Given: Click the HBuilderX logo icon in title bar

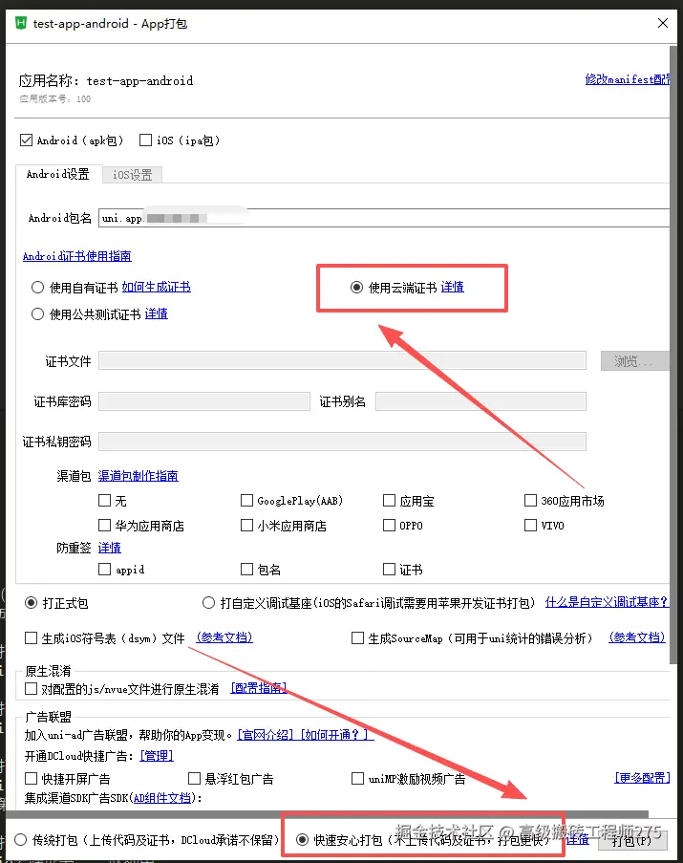Looking at the screenshot, I should pyautogui.click(x=21, y=23).
